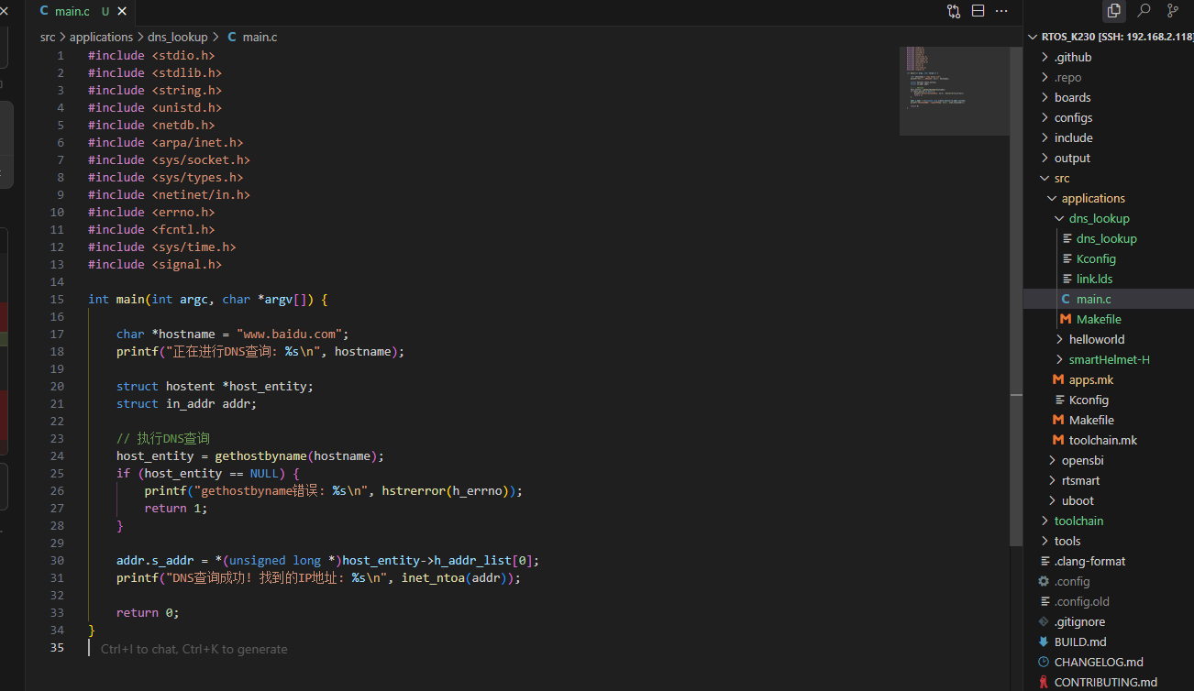Viewport: 1194px width, 691px height.
Task: Expand the boards folder
Action: pos(1045,97)
